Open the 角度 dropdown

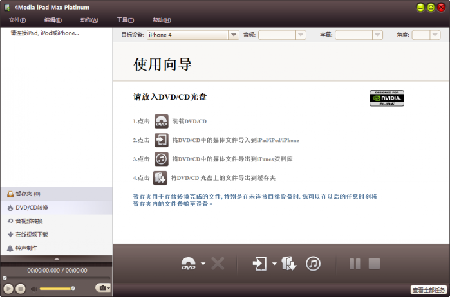[435, 35]
